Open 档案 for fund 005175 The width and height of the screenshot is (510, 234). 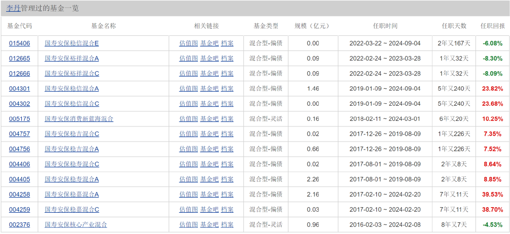(x=227, y=119)
